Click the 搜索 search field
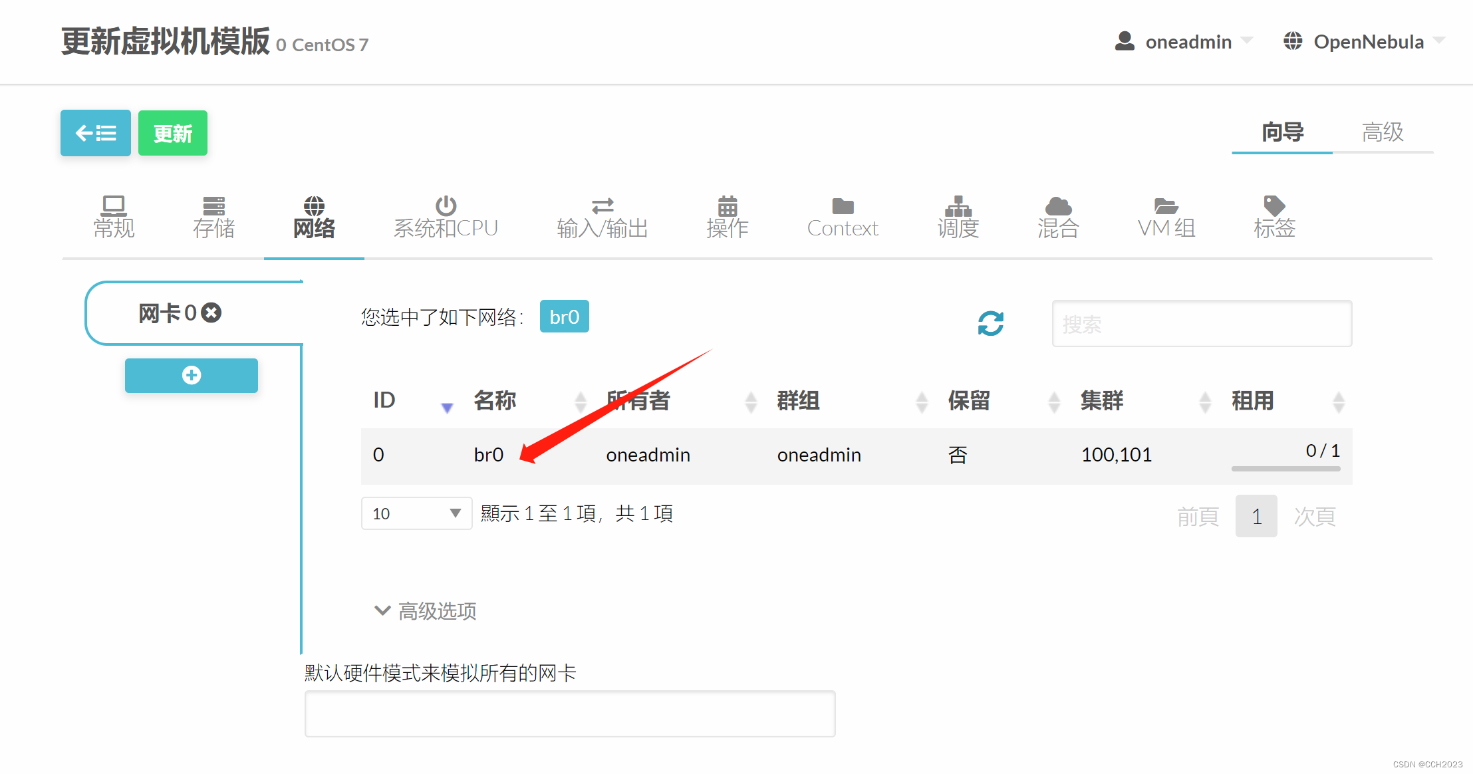 coord(1201,324)
